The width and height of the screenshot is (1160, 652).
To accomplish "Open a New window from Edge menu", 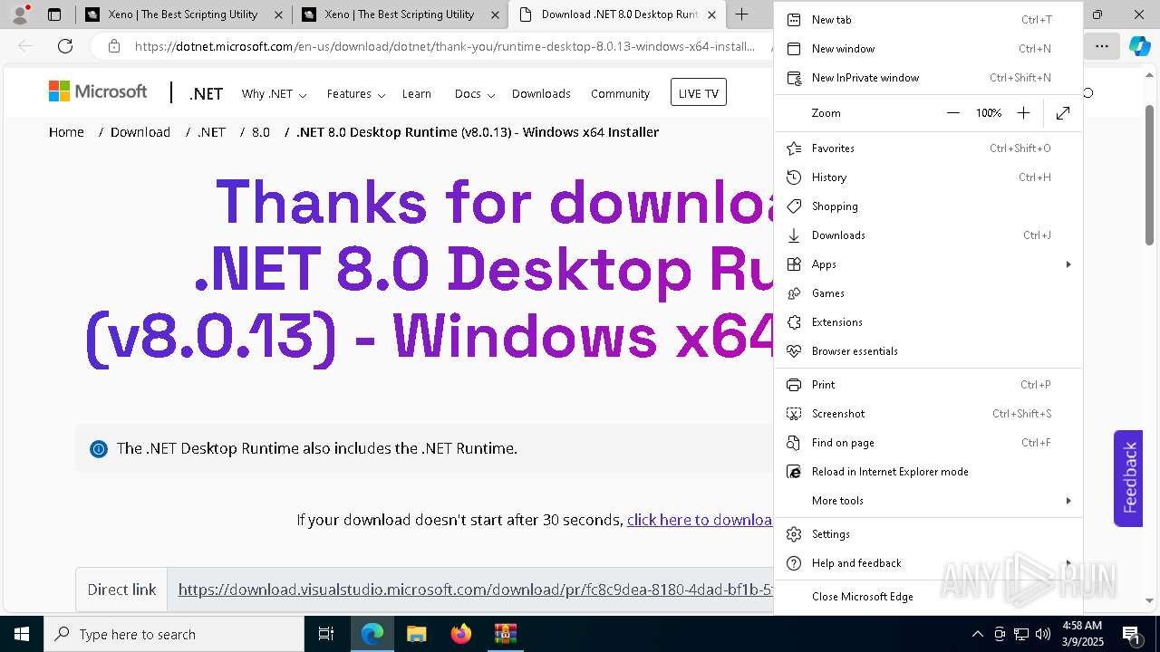I will [928, 49].
